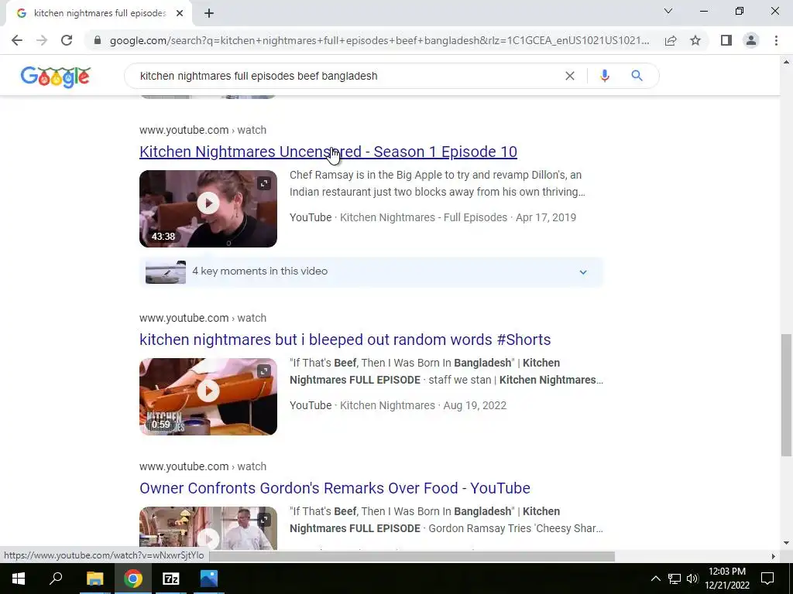Expand the preview icon on the 0:59 thumbnail
This screenshot has height=594, width=793.
[x=264, y=371]
